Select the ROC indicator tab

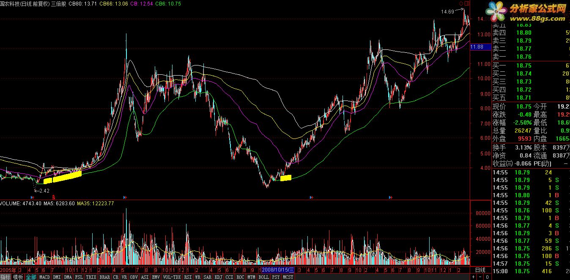(x=241, y=277)
